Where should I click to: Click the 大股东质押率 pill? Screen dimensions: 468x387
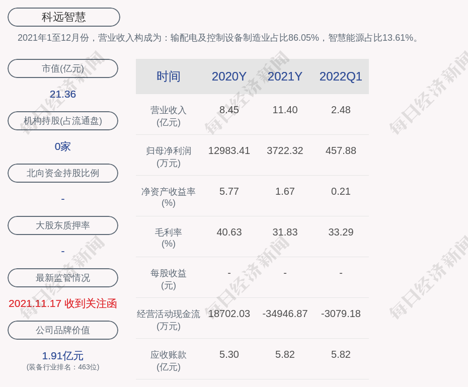[63, 225]
